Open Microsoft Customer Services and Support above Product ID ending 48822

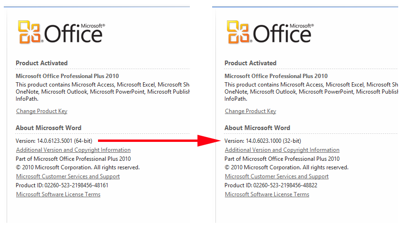point(277,176)
